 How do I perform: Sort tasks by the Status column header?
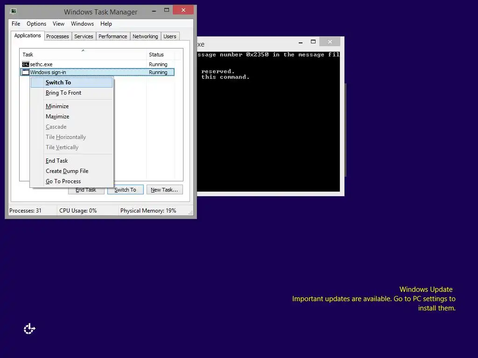pyautogui.click(x=160, y=55)
